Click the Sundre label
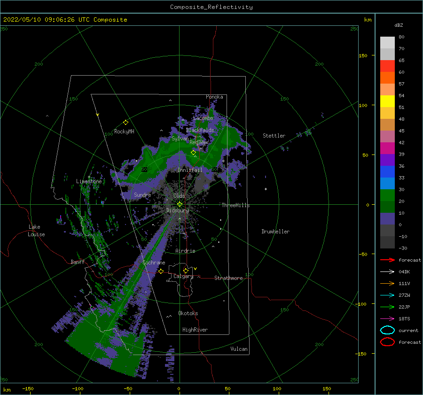Viewport: 423px width, 395px height. [142, 194]
